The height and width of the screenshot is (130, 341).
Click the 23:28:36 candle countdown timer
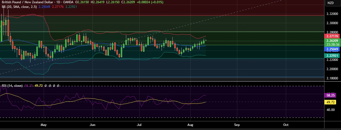(x=332, y=45)
